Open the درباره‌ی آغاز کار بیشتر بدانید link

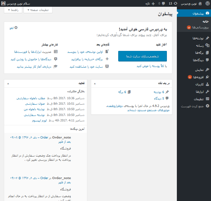(34, 67)
